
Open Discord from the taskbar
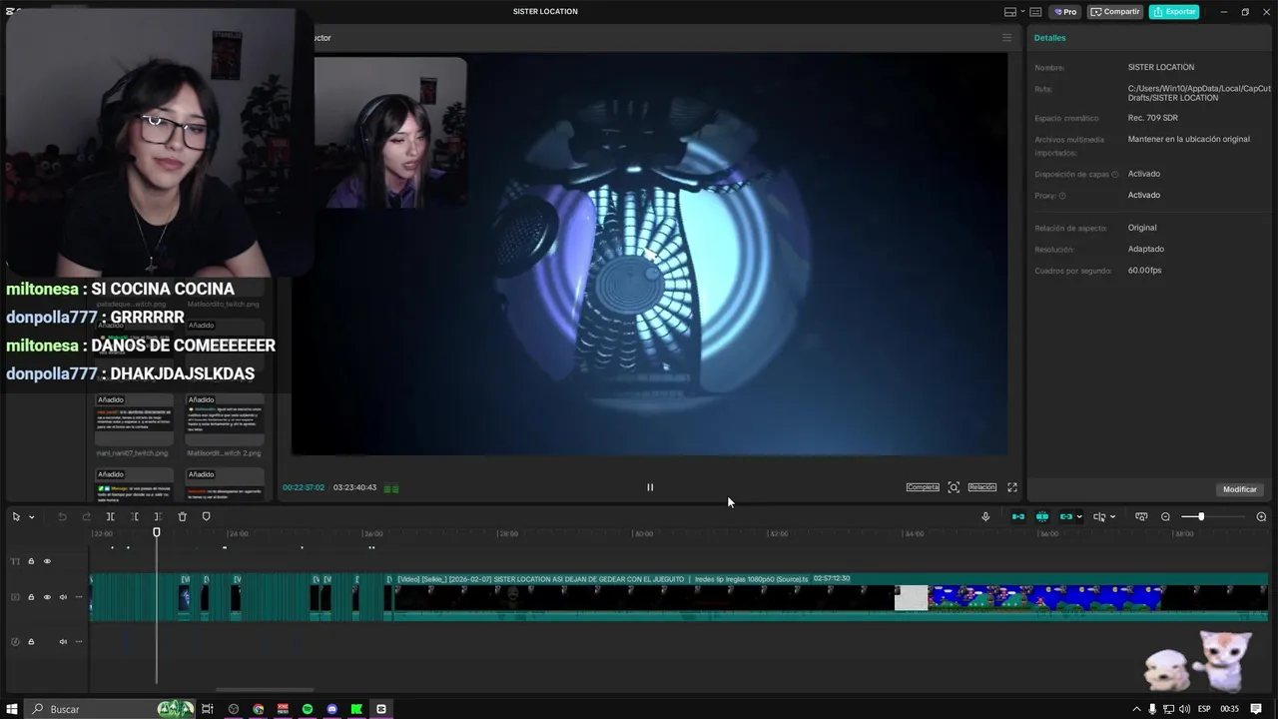332,709
